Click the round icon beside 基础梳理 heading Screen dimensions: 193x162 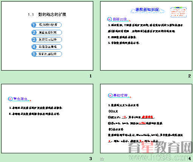110,96
